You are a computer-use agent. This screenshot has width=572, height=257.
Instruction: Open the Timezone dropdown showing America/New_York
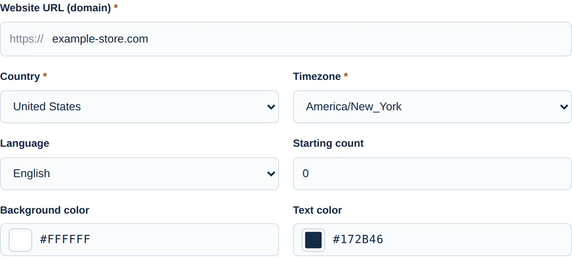pyautogui.click(x=432, y=107)
